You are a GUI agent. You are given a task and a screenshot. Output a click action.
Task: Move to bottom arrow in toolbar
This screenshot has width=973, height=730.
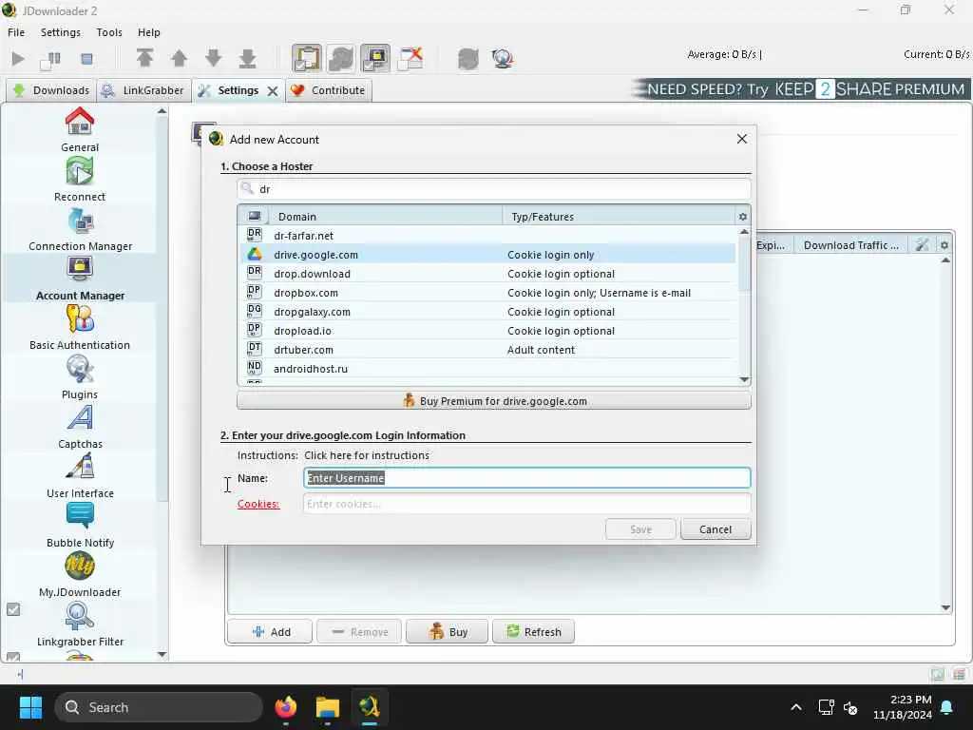click(x=247, y=59)
